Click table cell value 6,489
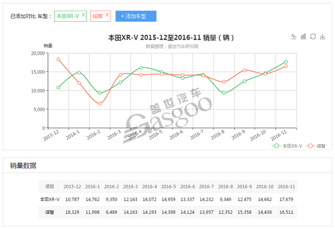335x229 pixels. (x=112, y=212)
